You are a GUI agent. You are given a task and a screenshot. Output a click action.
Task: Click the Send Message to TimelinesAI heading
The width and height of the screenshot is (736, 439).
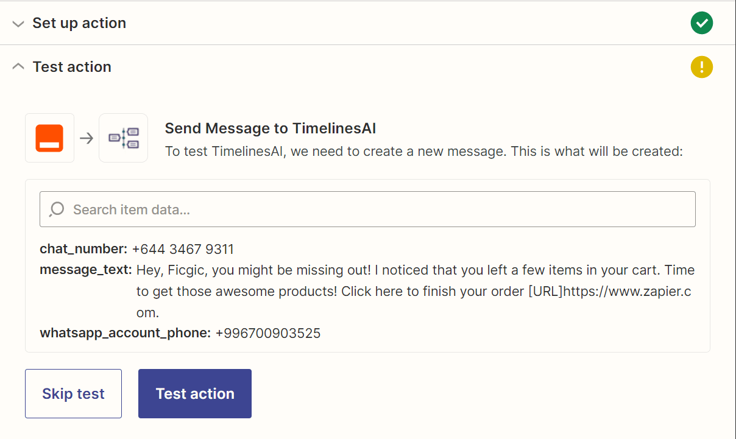pos(271,128)
